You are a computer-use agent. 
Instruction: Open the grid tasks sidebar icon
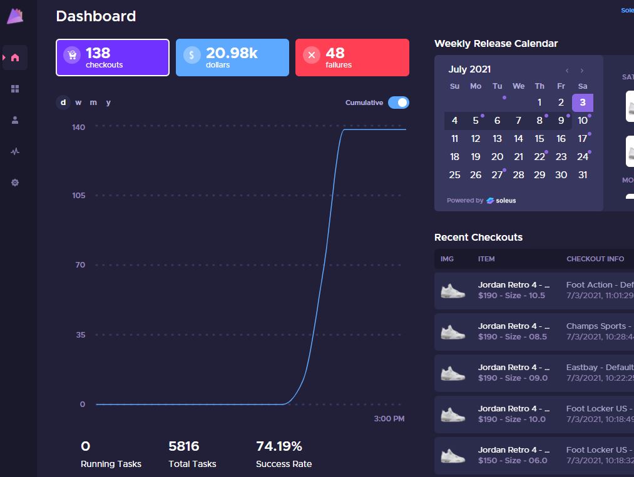[15, 89]
